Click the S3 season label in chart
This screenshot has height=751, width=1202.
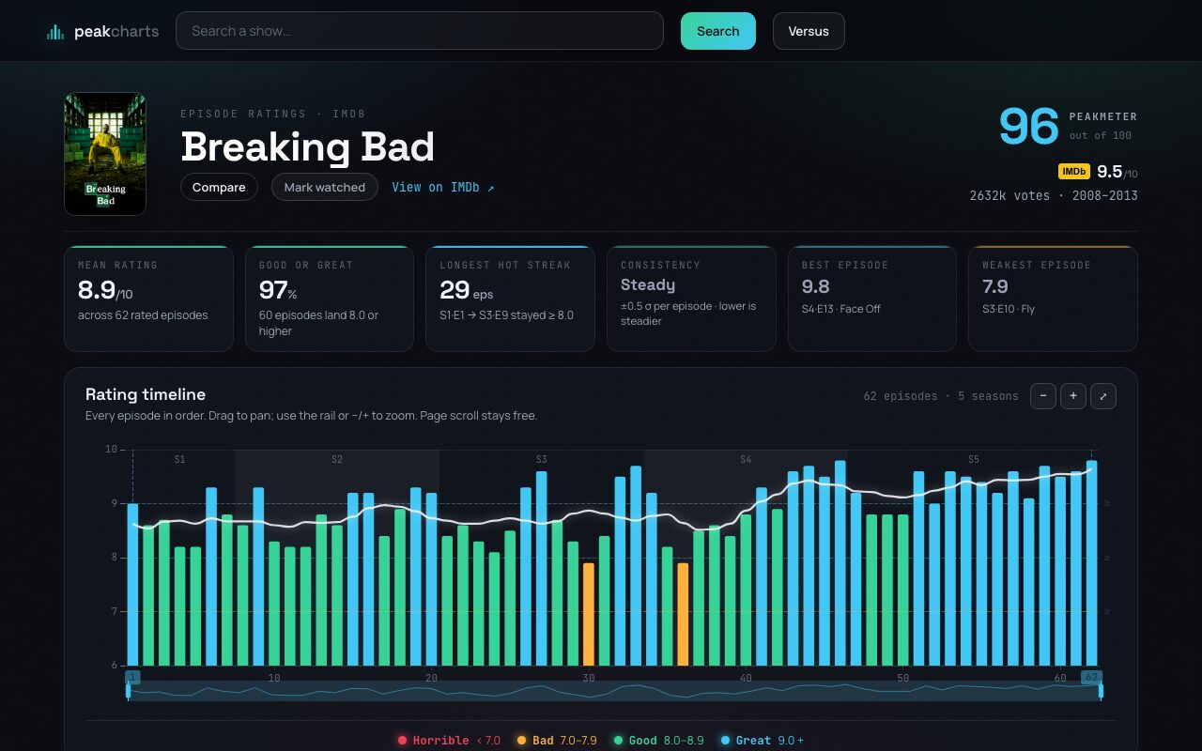[542, 460]
